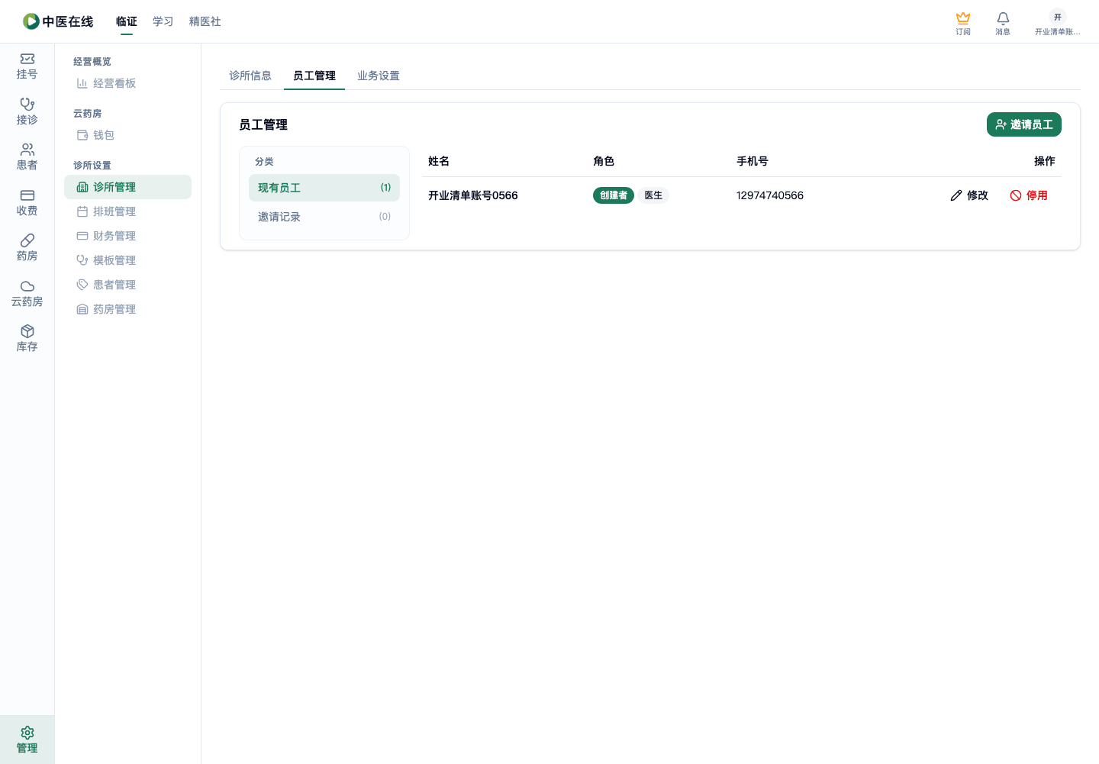Viewport: 1099px width, 764px height.
Task: Switch to 学习 top navigation tab
Action: (x=163, y=21)
